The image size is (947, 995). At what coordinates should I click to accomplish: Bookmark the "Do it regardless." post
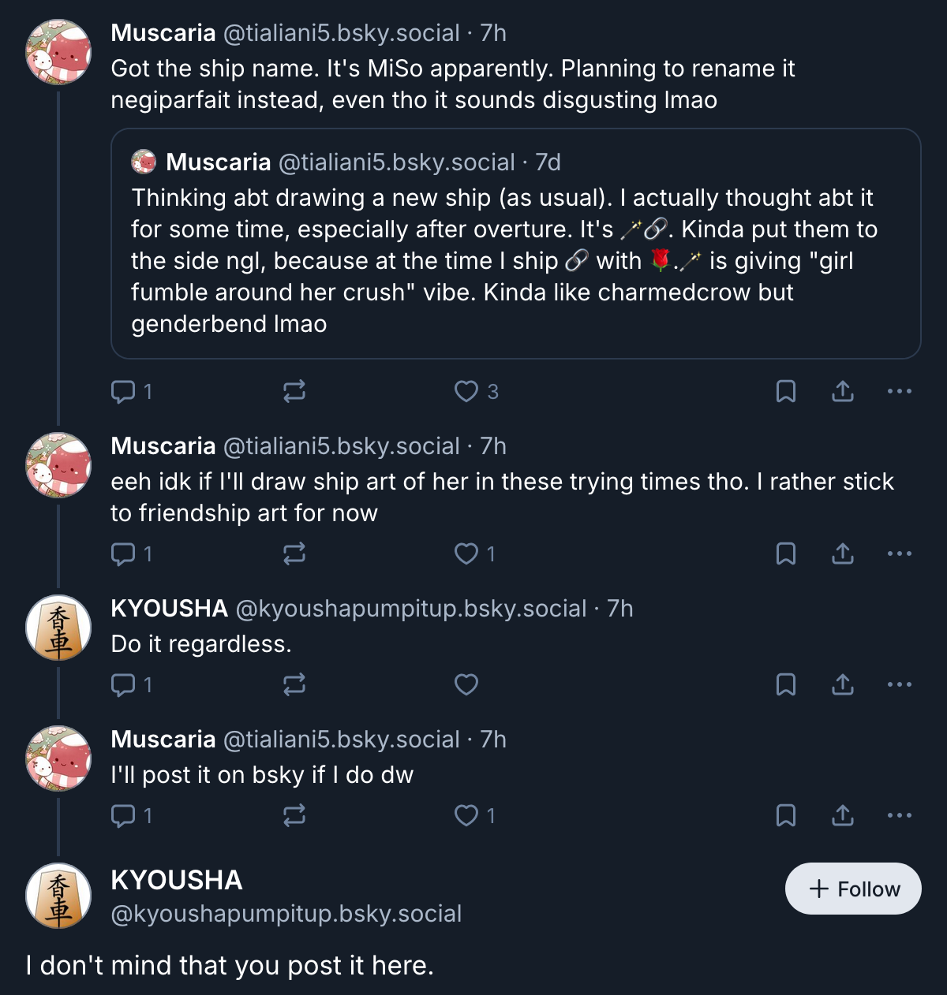pyautogui.click(x=786, y=684)
